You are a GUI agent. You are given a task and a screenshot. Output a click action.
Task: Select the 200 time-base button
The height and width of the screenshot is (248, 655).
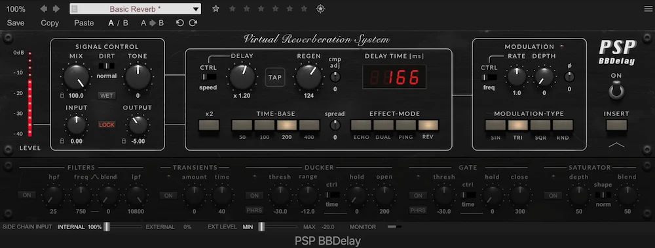point(287,125)
